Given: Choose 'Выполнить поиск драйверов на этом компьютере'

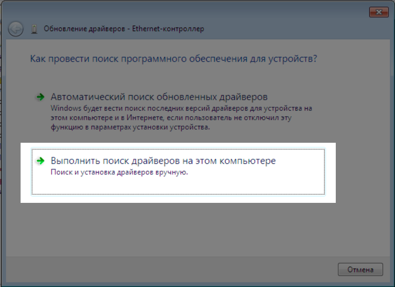Looking at the screenshot, I should [178, 171].
